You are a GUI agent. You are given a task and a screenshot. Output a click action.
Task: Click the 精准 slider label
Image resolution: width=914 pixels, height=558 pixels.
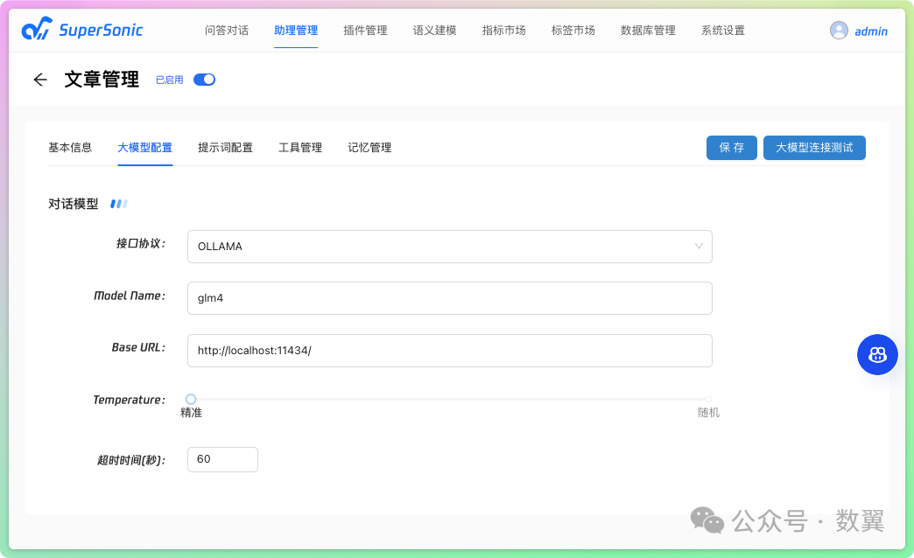click(191, 413)
